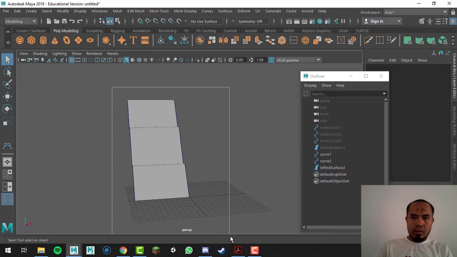Screen dimensions: 457x257
Task: Click the IPR render icon
Action: point(305,21)
